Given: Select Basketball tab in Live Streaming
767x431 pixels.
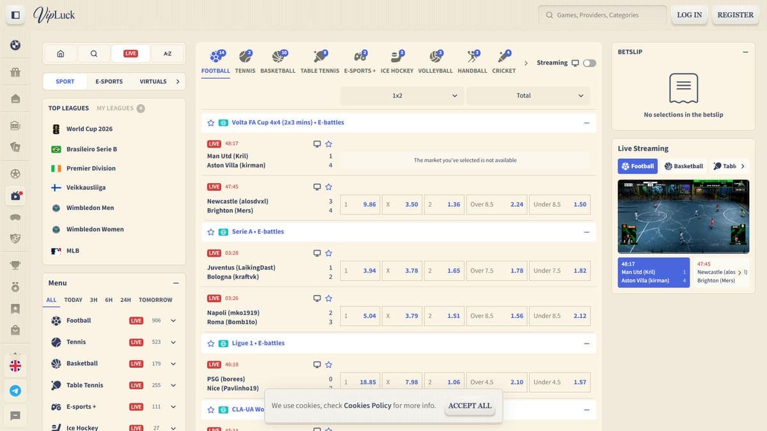Looking at the screenshot, I should pyautogui.click(x=683, y=166).
